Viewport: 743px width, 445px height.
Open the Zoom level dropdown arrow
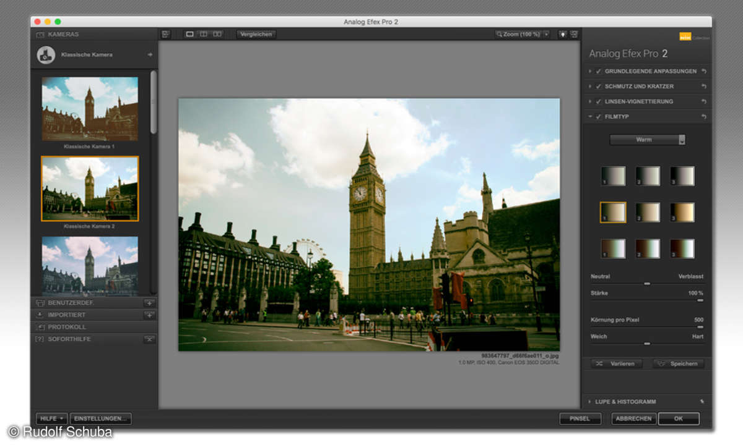(x=546, y=34)
